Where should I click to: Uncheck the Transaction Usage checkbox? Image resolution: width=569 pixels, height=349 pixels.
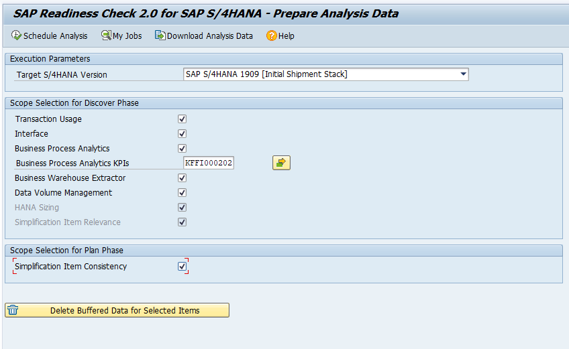click(182, 119)
